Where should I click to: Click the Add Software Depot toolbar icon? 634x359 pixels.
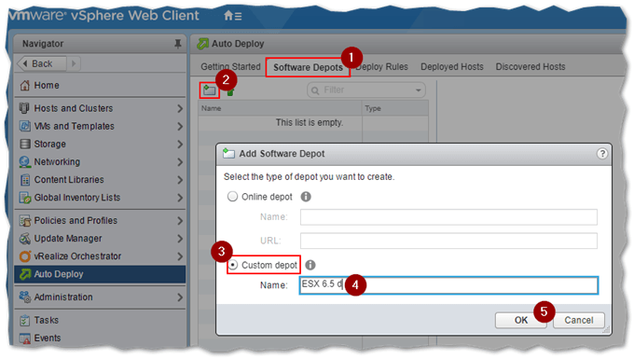(x=210, y=90)
